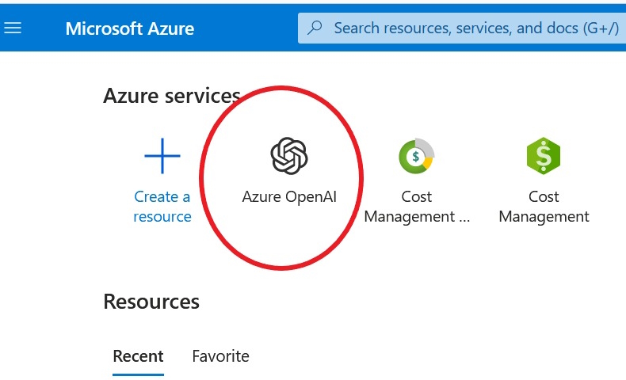The image size is (626, 380).
Task: Focus the Search resources, services, and docs box
Action: point(475,28)
